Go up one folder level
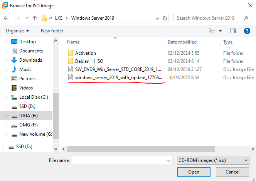Screen dimensions: 256x182 coord(35,18)
